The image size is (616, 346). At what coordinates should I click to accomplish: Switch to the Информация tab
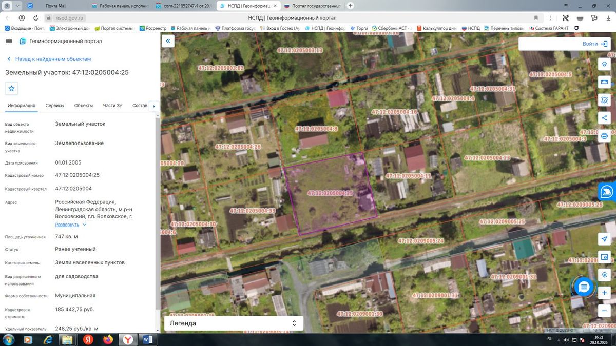21,106
